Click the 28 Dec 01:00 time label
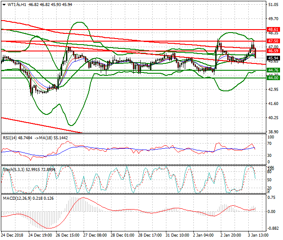Image resolution: width=283 pixels, height=240 pixels. point(122,235)
